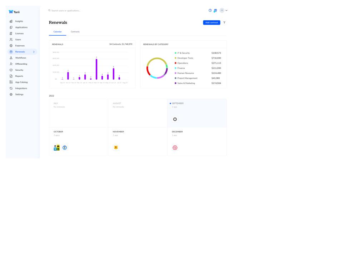Viewport: 343px width, 257px height.
Task: Open the Licenses section
Action: pos(19,34)
